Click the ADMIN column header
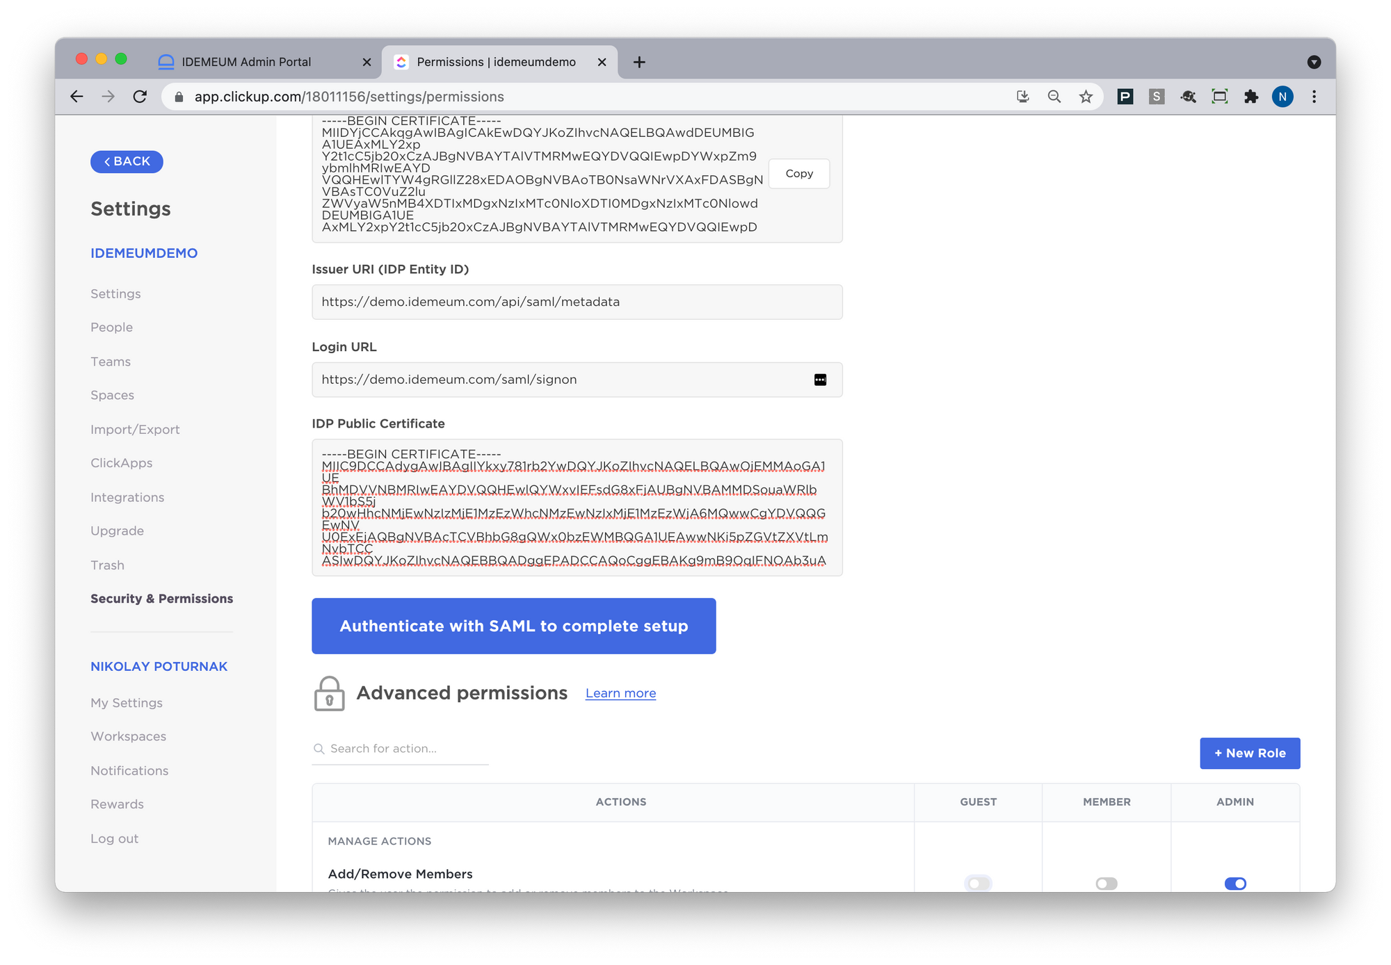 pos(1235,802)
